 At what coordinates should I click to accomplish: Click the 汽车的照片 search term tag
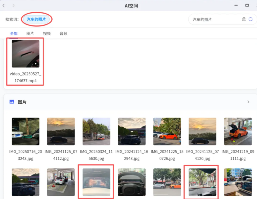[36, 19]
